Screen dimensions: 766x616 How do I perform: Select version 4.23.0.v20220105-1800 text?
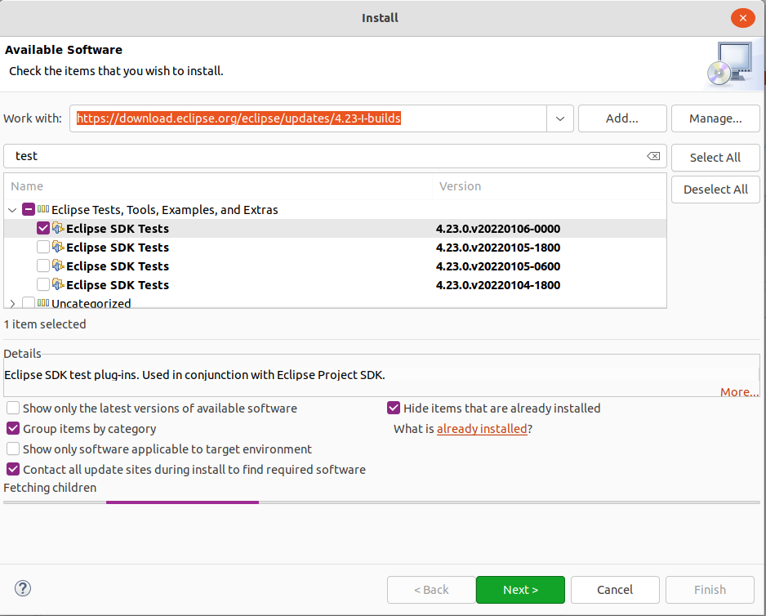(498, 248)
